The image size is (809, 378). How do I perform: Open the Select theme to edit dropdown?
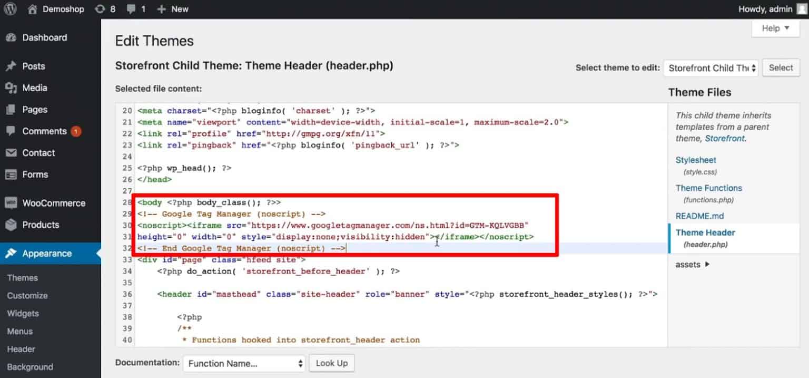tap(711, 67)
